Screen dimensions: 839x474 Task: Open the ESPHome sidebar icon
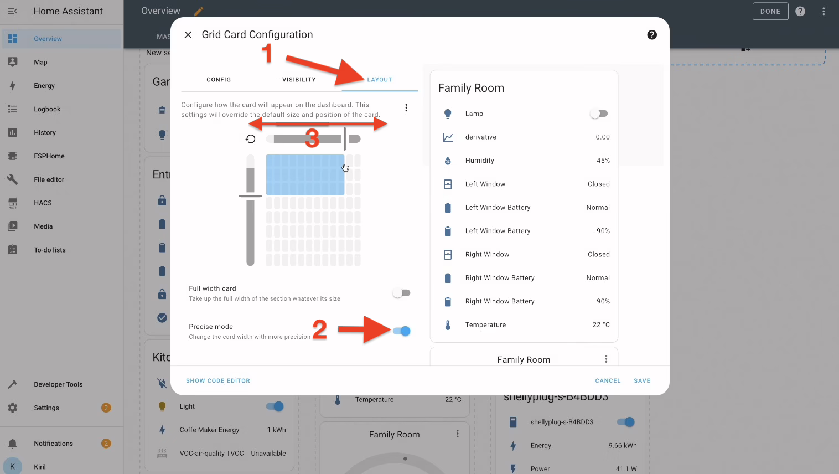click(x=13, y=156)
